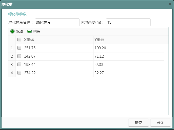Select the Y value 71.12 cell
The image size is (174, 130).
click(128, 56)
